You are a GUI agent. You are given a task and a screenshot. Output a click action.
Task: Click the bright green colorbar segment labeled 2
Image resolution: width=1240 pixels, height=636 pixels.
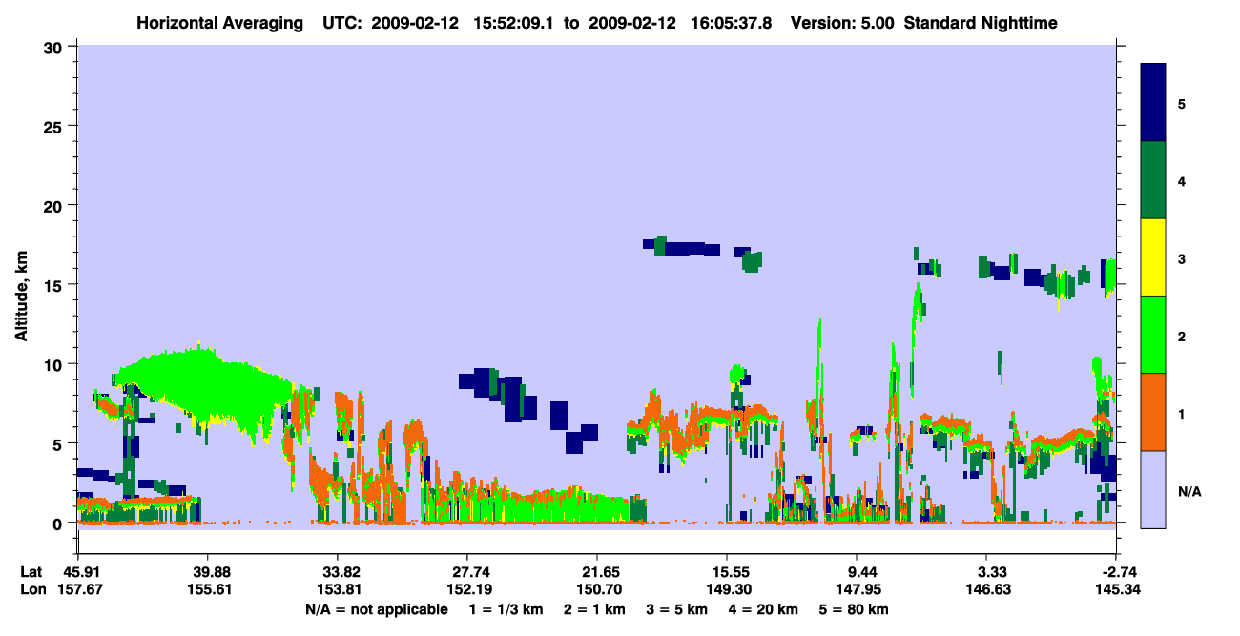tap(1153, 335)
